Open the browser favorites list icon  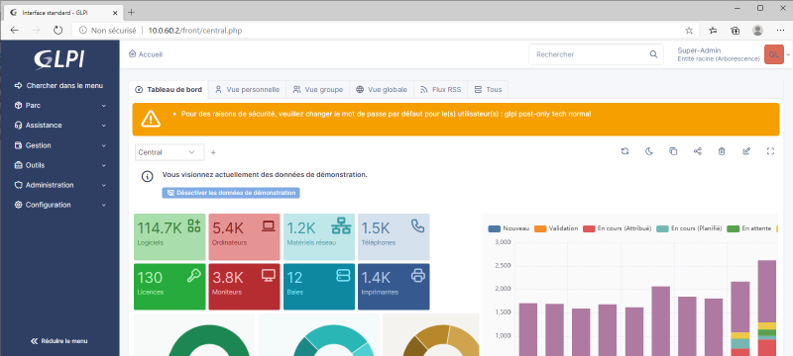pos(713,31)
